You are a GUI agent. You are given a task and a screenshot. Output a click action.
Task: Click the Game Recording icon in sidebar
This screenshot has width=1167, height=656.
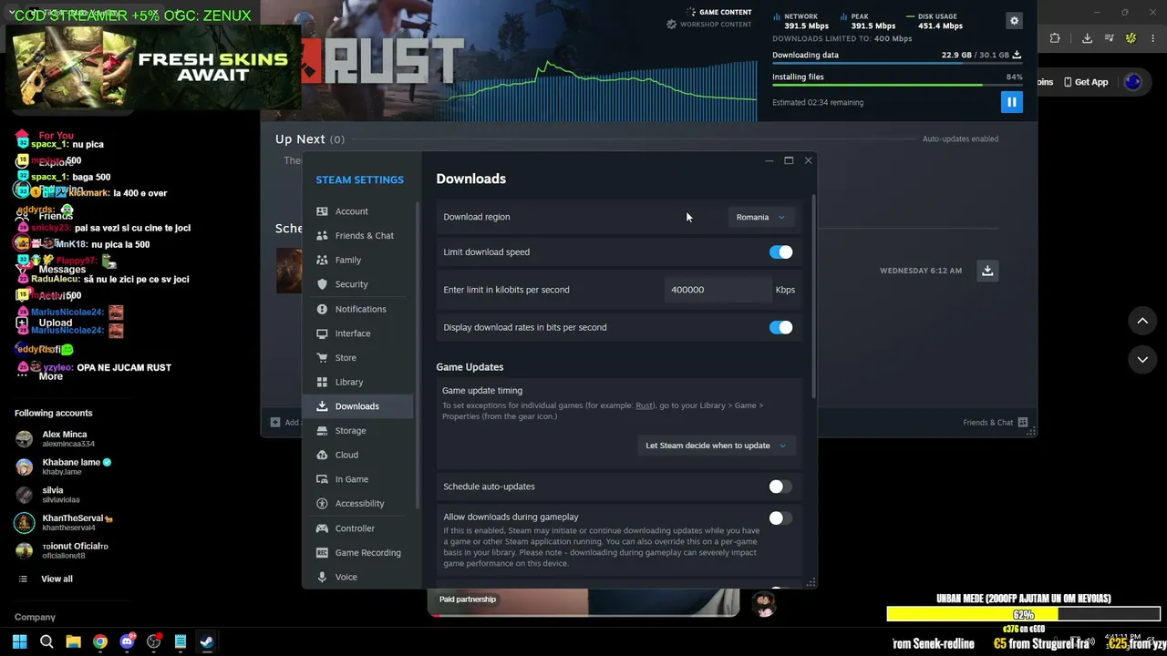322,552
